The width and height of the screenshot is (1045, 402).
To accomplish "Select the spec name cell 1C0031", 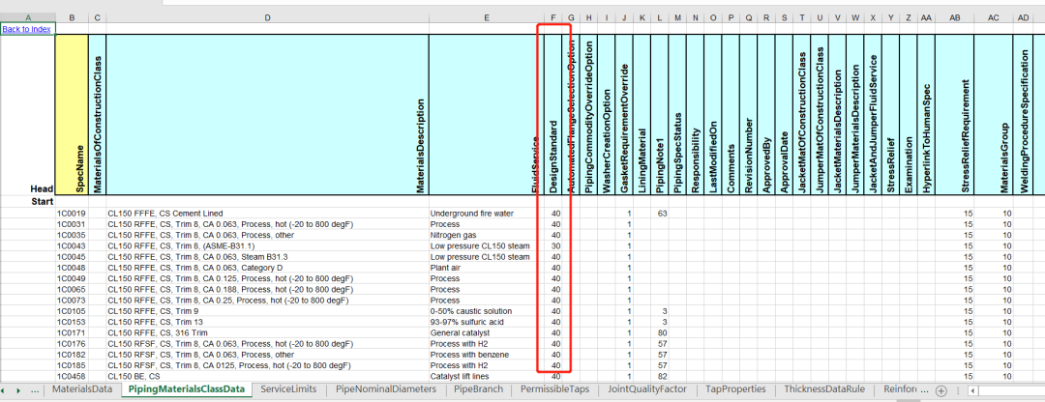I will 72,224.
